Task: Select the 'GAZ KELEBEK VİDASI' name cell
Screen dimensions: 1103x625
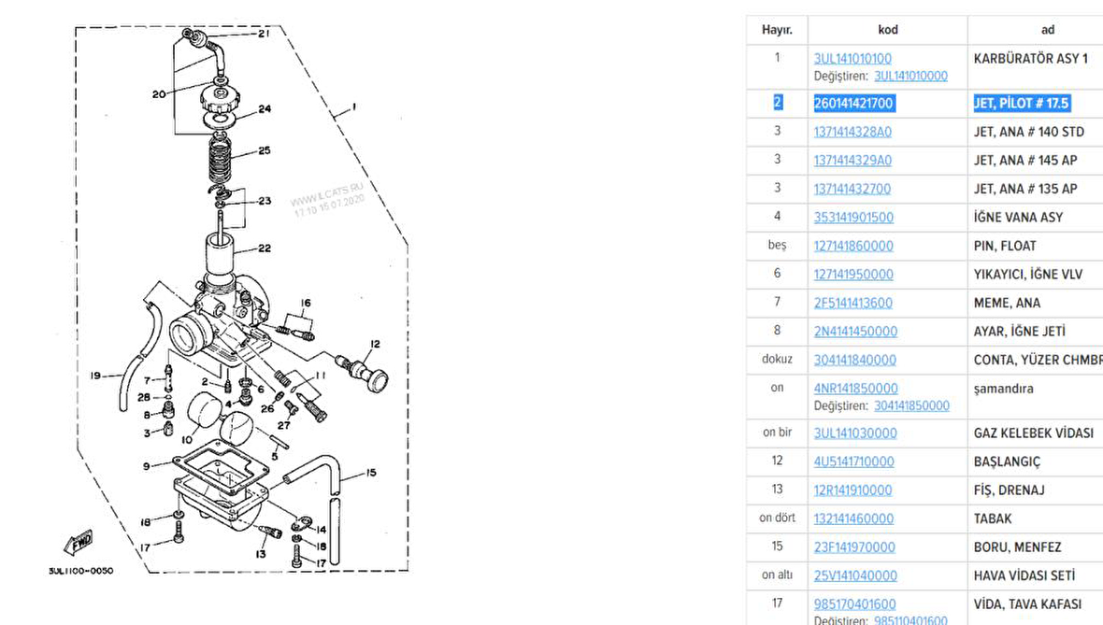Action: (1036, 433)
